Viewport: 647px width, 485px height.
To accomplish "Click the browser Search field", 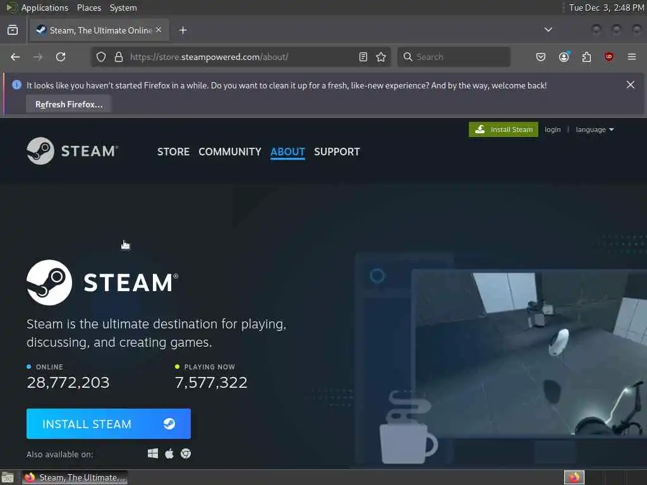I will tap(454, 57).
